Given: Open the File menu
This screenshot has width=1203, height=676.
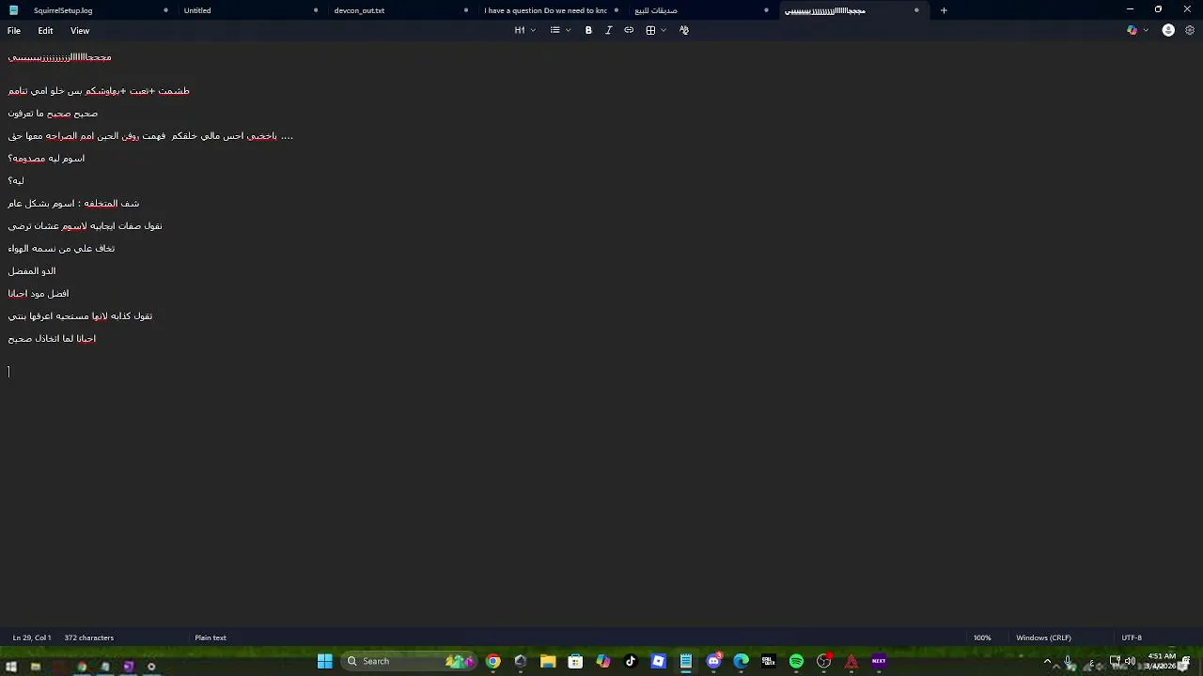Looking at the screenshot, I should coord(14,31).
